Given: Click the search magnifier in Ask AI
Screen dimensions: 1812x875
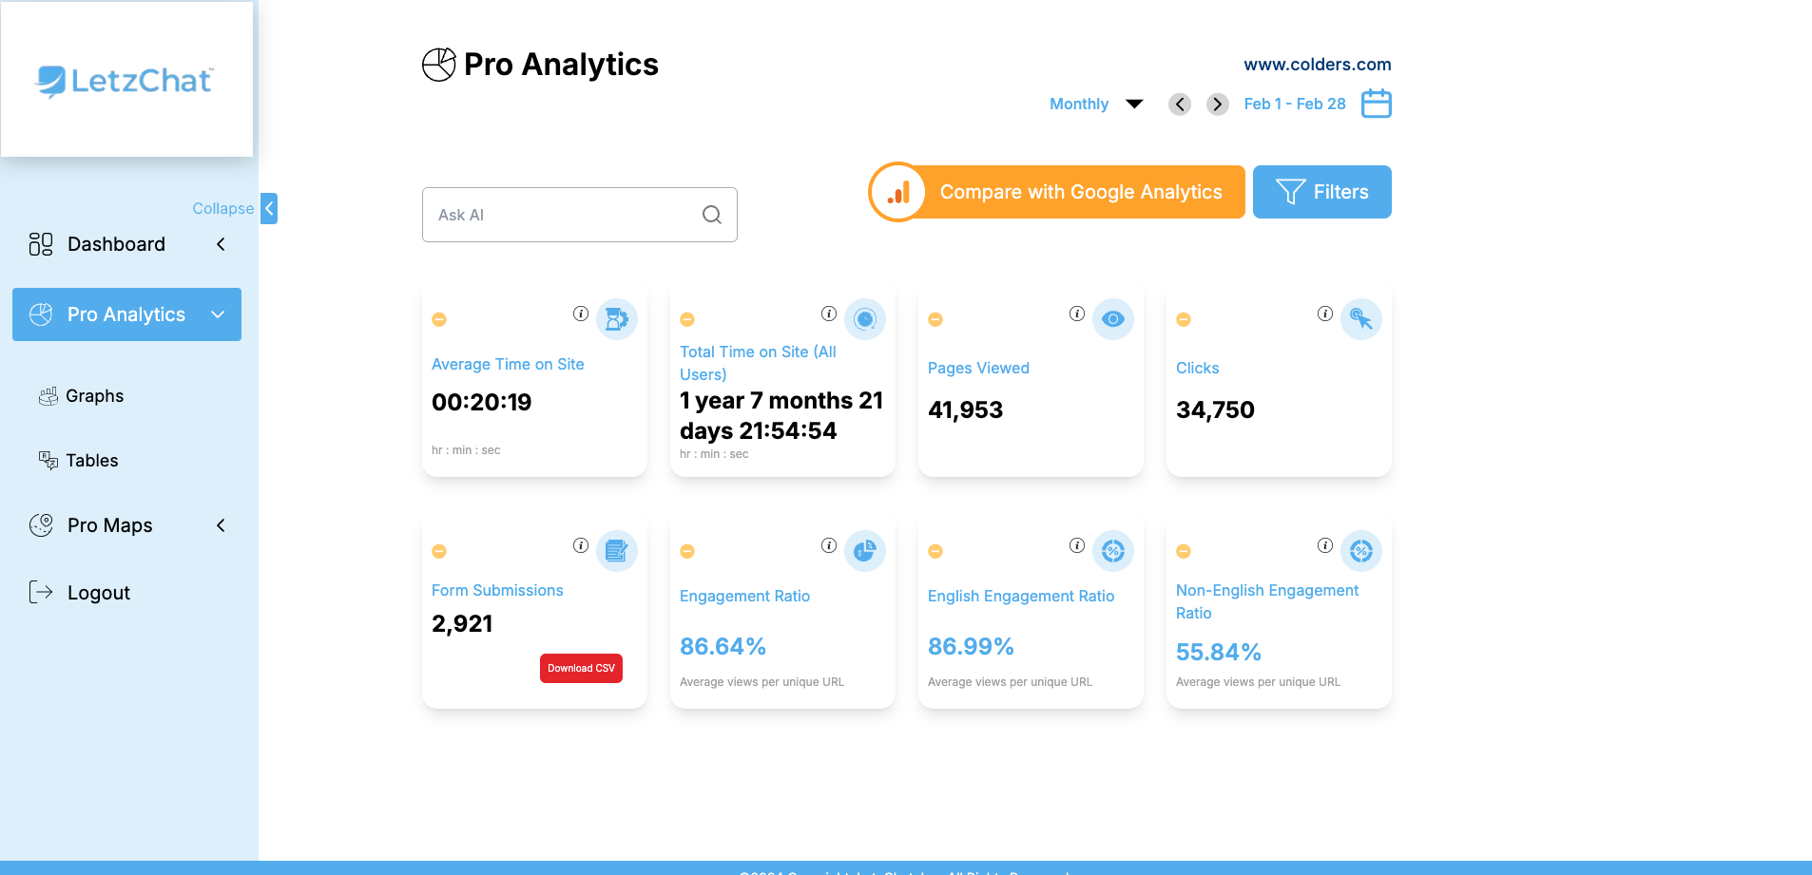Looking at the screenshot, I should [711, 215].
